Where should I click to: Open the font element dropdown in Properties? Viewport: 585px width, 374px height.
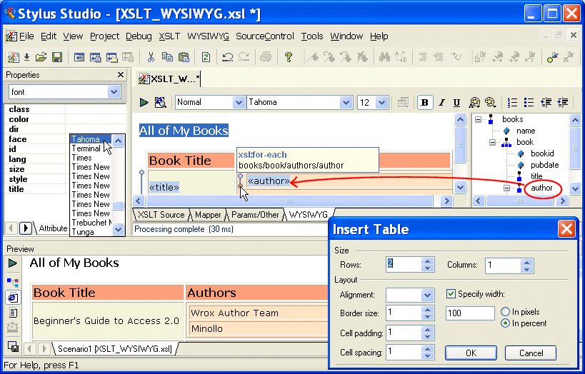point(114,92)
